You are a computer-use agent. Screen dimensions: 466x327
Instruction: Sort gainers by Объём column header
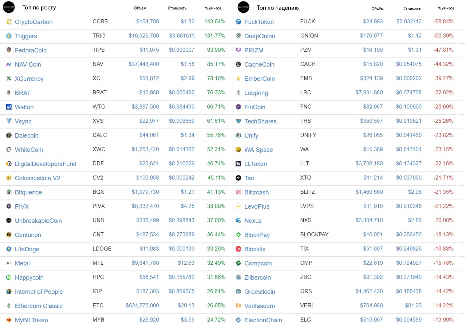pos(140,8)
